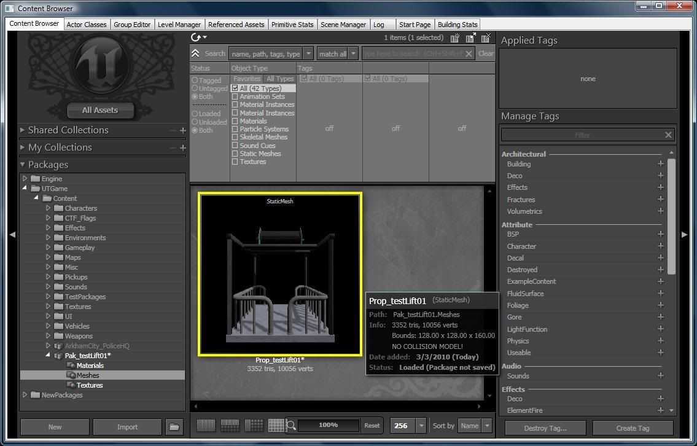Collapse the search panel with double-chevron icon

[x=195, y=53]
